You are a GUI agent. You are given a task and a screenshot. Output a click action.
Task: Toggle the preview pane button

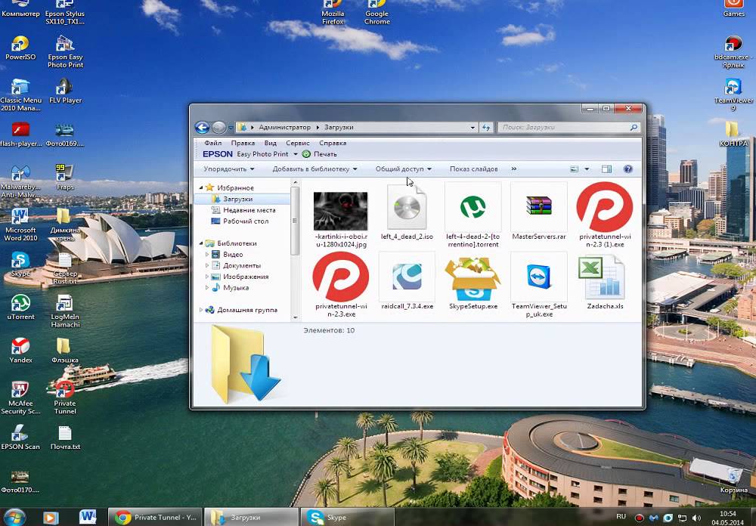(606, 169)
